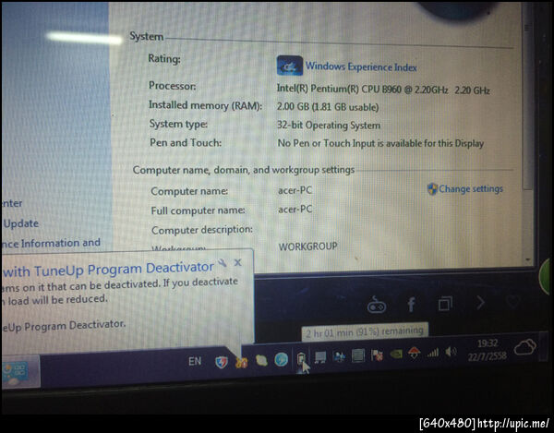Image resolution: width=554 pixels, height=433 pixels.
Task: Click the 'Installed memory (RAM):' label
Action: click(x=205, y=105)
